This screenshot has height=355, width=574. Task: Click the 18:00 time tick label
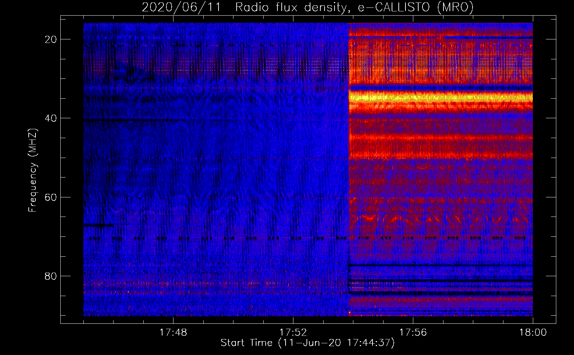click(533, 333)
